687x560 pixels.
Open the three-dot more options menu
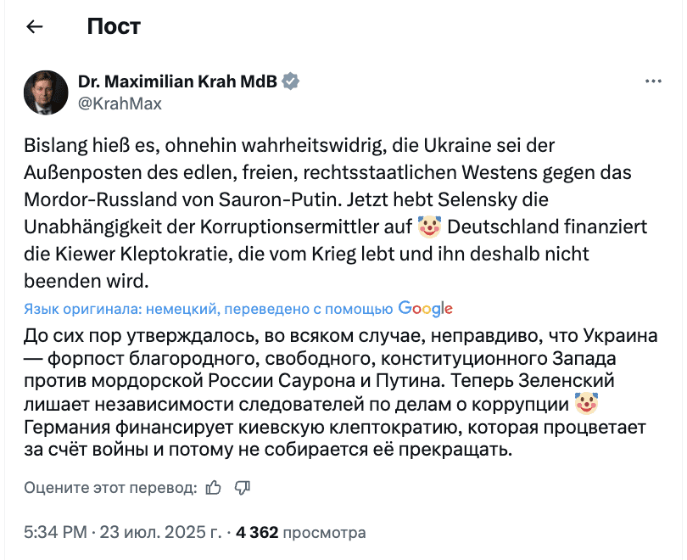(x=653, y=81)
